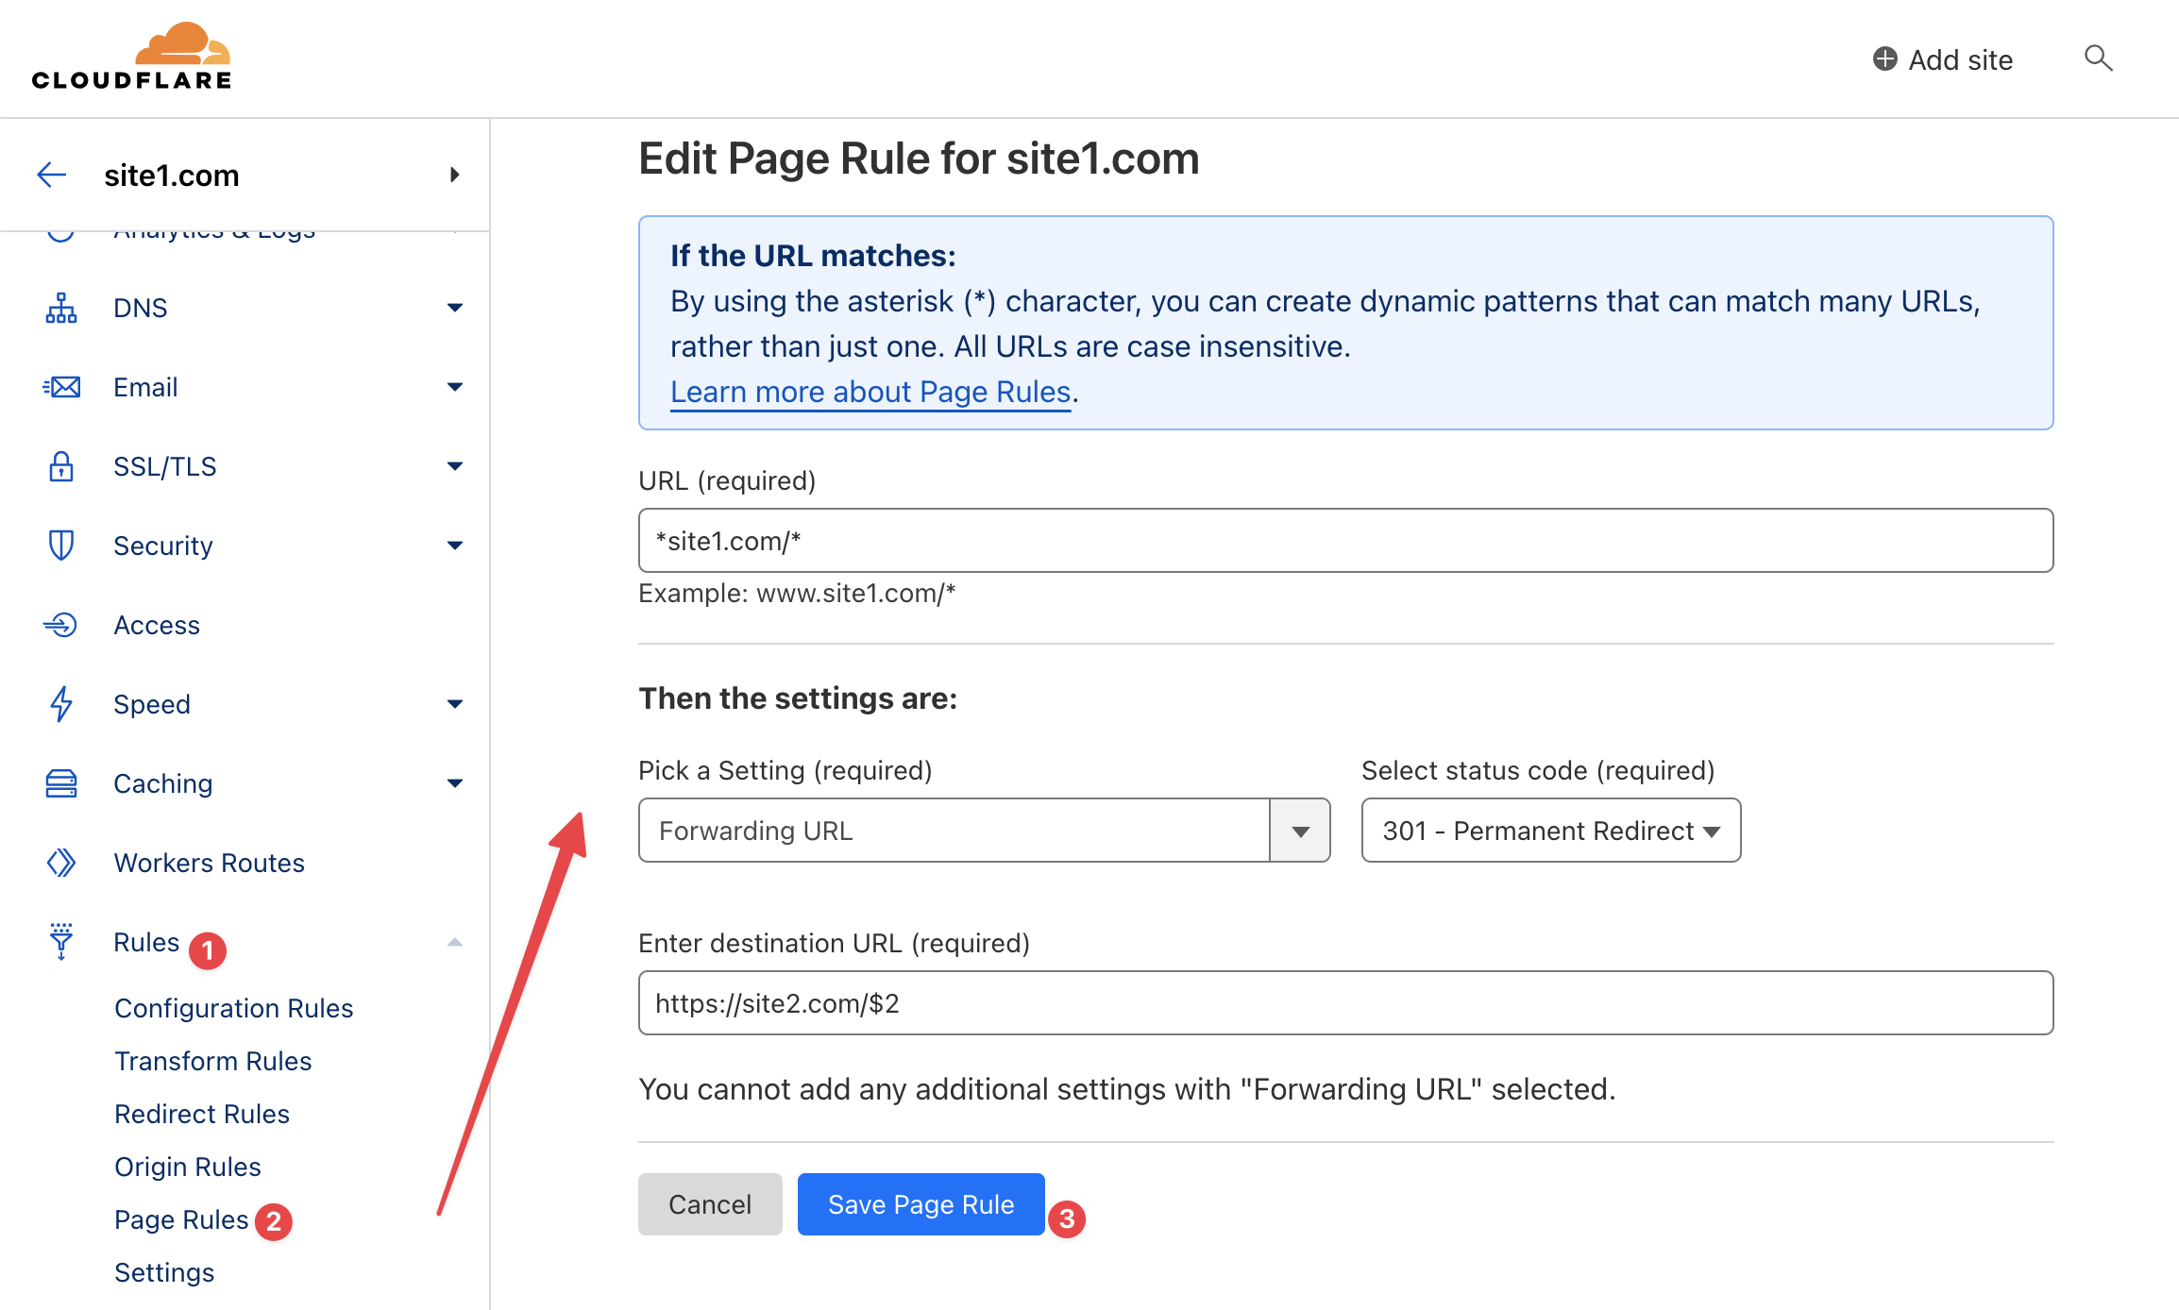The width and height of the screenshot is (2179, 1310).
Task: Expand the Speed section chevron
Action: 455,704
